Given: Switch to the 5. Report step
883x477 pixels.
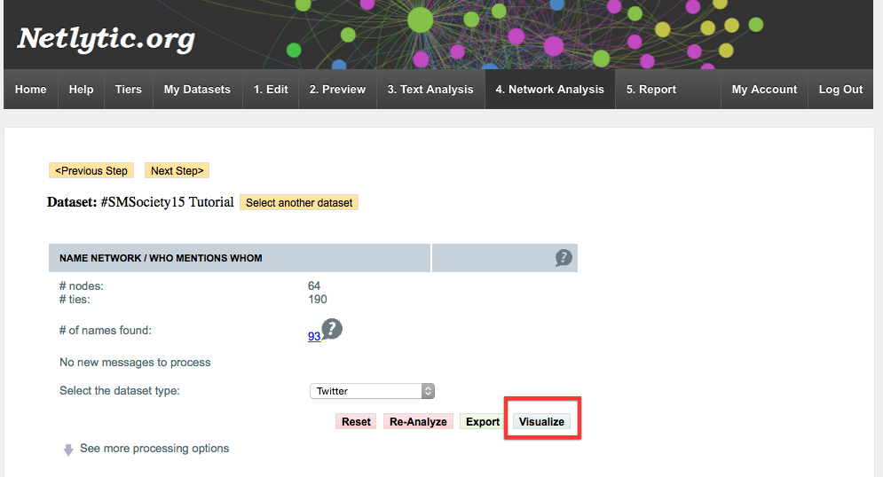Looking at the screenshot, I should pyautogui.click(x=651, y=90).
